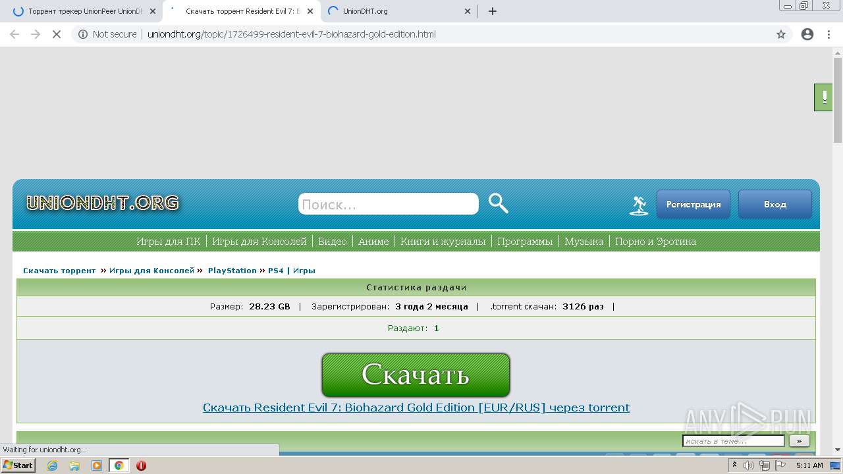Image resolution: width=843 pixels, height=474 pixels.
Task: Open Программы menu item
Action: coord(525,242)
